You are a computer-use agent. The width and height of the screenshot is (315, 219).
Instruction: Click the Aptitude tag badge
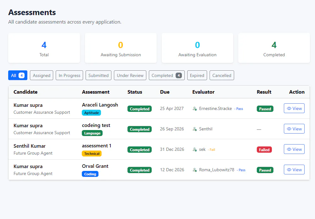coord(91,113)
